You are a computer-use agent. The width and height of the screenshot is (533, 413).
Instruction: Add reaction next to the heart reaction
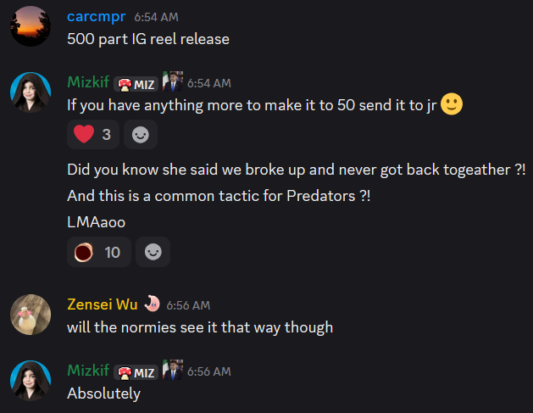[141, 134]
